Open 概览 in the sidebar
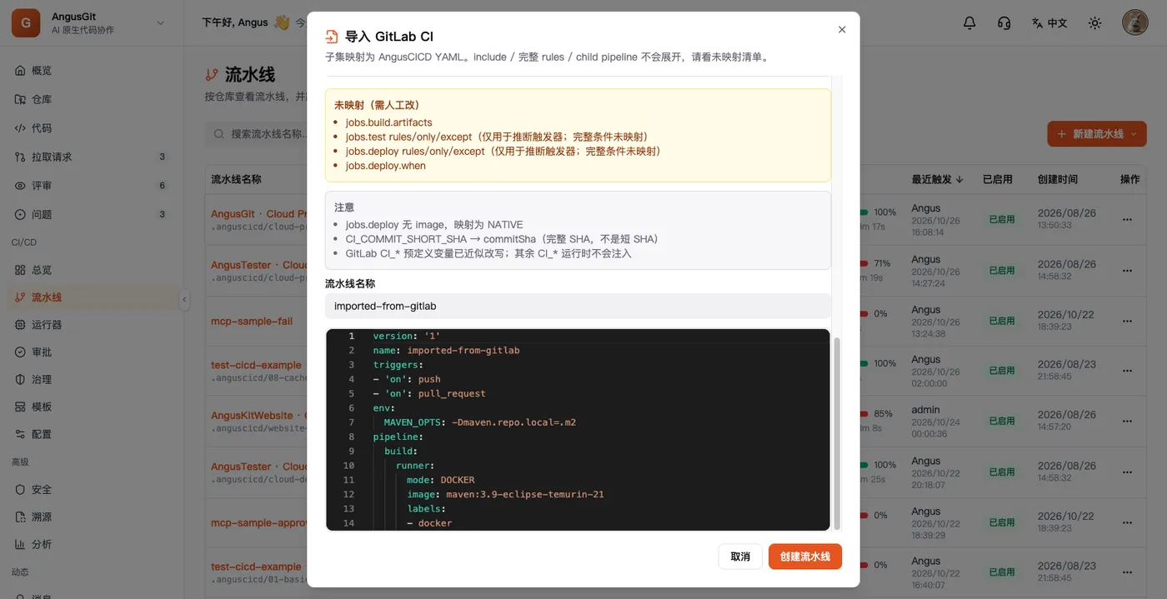Viewport: 1167px width, 599px height. [92, 71]
